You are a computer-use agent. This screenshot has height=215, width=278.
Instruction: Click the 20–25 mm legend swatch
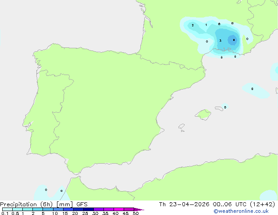(x=78, y=209)
